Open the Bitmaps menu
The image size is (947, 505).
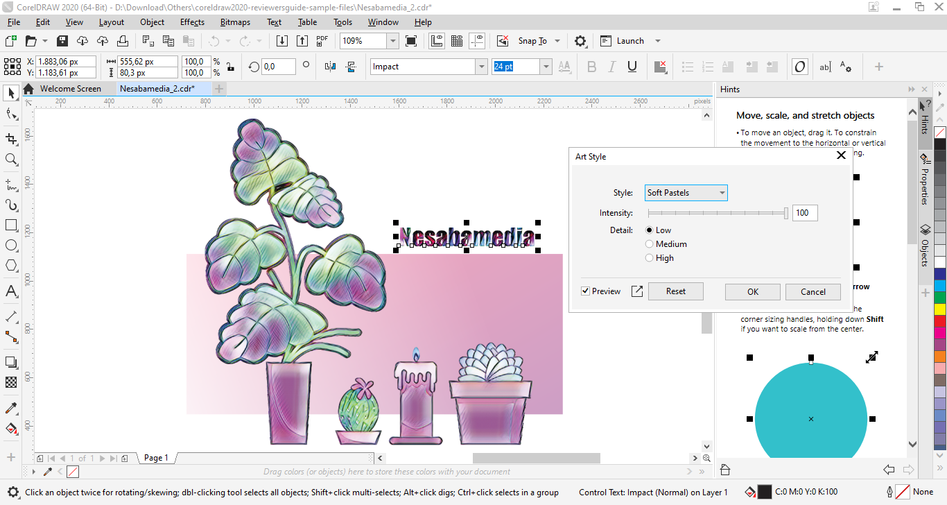[x=235, y=22]
